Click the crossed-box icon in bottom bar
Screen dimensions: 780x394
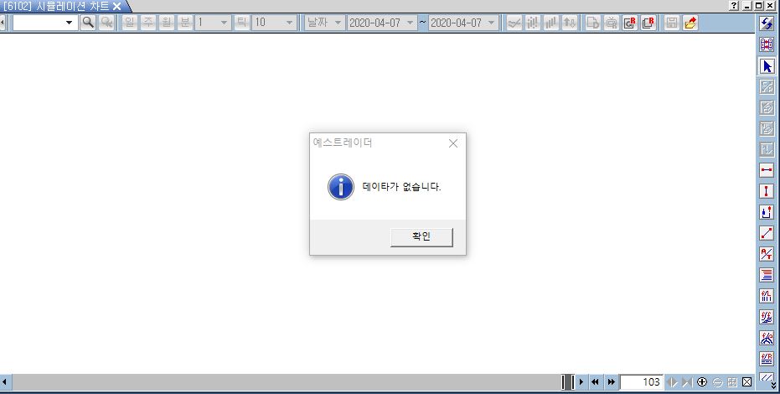(746, 382)
